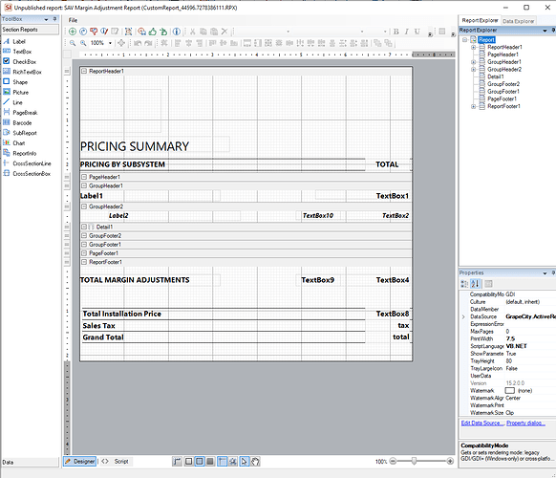Collapse the ReportFooter1 section toggle
The image size is (556, 478).
pyautogui.click(x=84, y=262)
